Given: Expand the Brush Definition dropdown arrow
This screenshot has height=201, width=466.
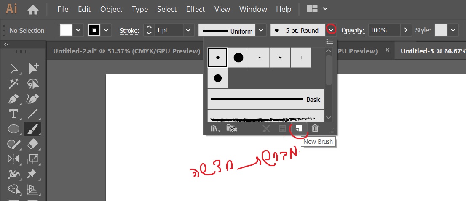Looking at the screenshot, I should (332, 30).
